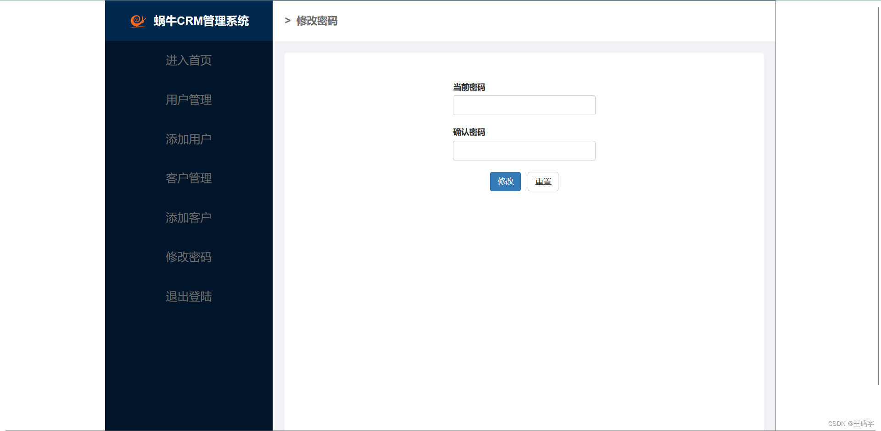The width and height of the screenshot is (881, 431).
Task: Open 进入首页 in the sidebar
Action: pyautogui.click(x=189, y=61)
